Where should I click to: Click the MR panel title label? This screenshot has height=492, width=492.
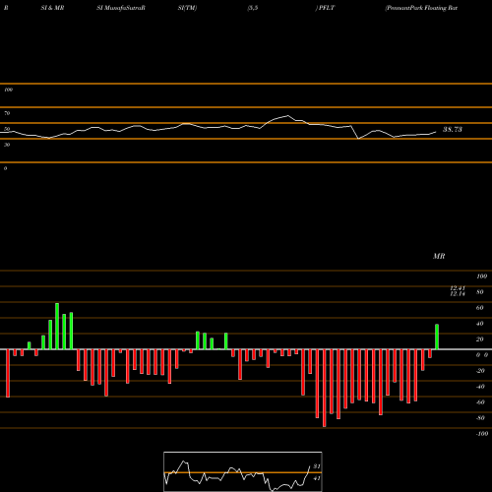pyautogui.click(x=439, y=256)
